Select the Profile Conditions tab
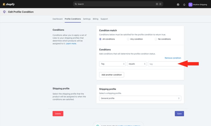The width and height of the screenshot is (211, 126). click(73, 19)
